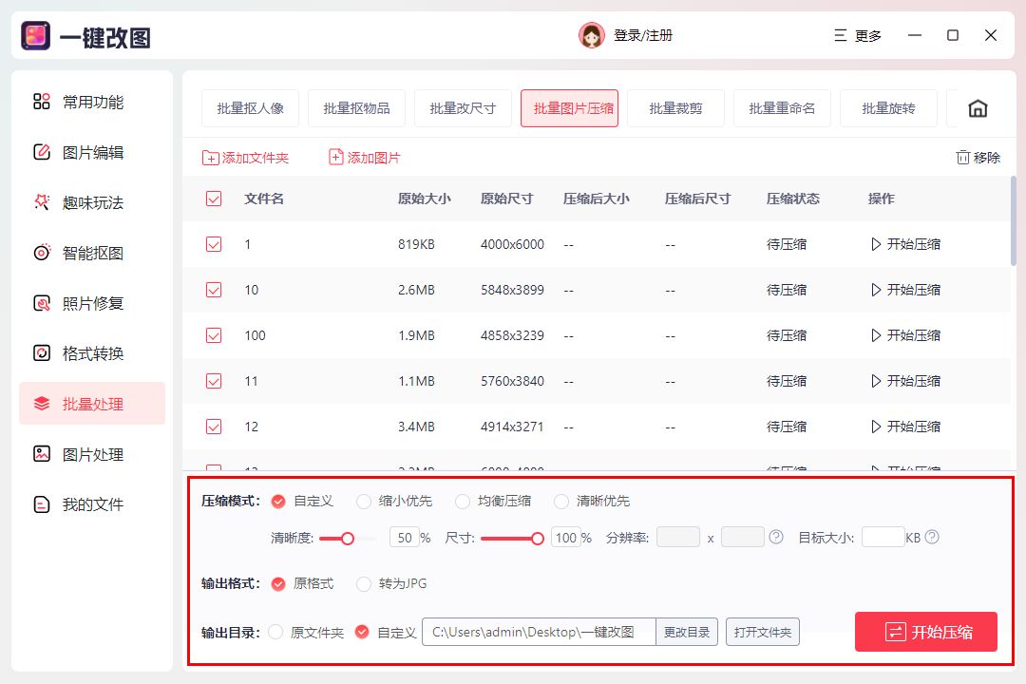
Task: Click the 分辨率 width input field
Action: (x=678, y=538)
